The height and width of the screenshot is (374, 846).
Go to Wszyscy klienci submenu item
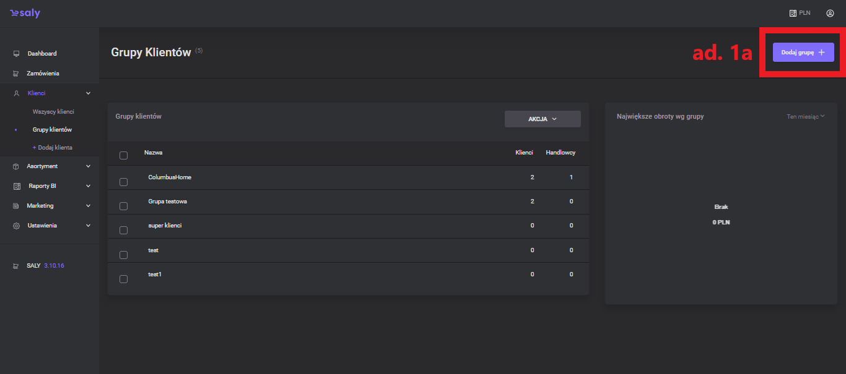[53, 112]
